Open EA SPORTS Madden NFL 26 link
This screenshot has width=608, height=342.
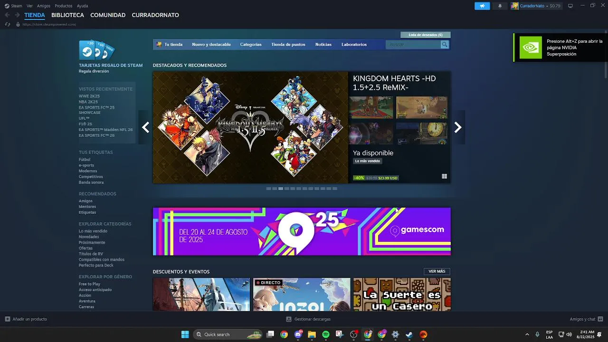106,130
